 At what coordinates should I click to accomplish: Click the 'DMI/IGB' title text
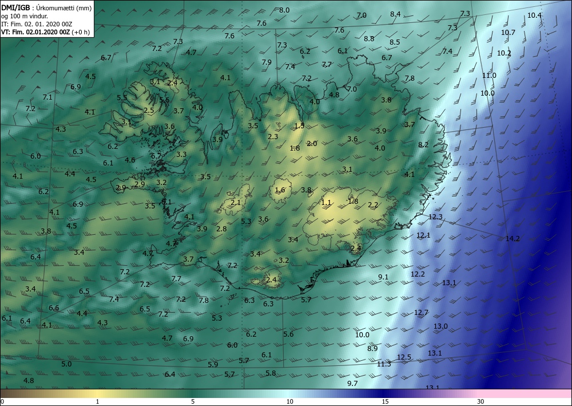click(15, 8)
